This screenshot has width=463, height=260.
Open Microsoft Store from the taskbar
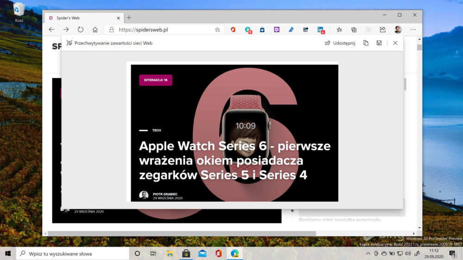(x=186, y=254)
